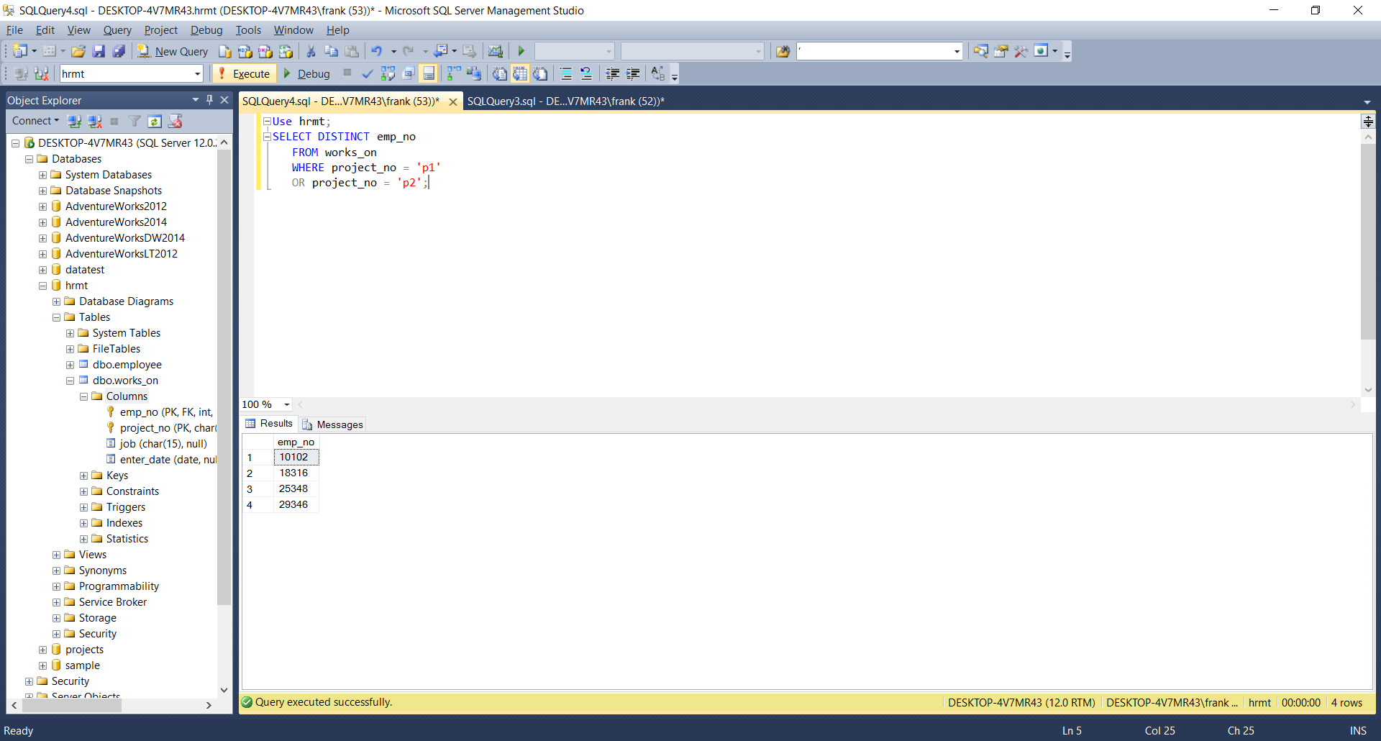This screenshot has width=1381, height=741.
Task: Toggle Results to Grid output mode
Action: coord(520,73)
